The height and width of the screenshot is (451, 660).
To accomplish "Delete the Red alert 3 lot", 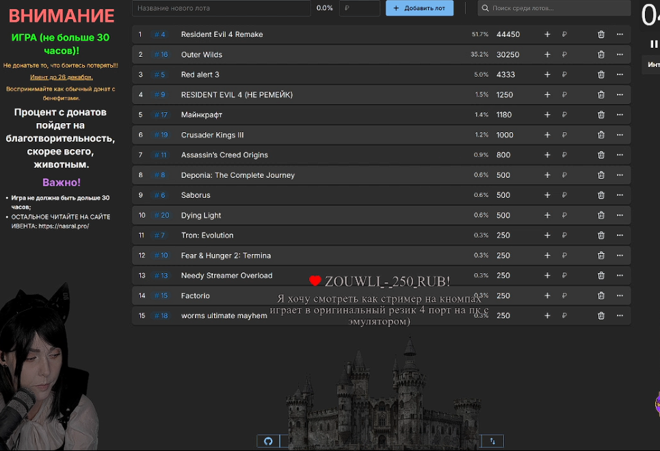I will pyautogui.click(x=601, y=75).
